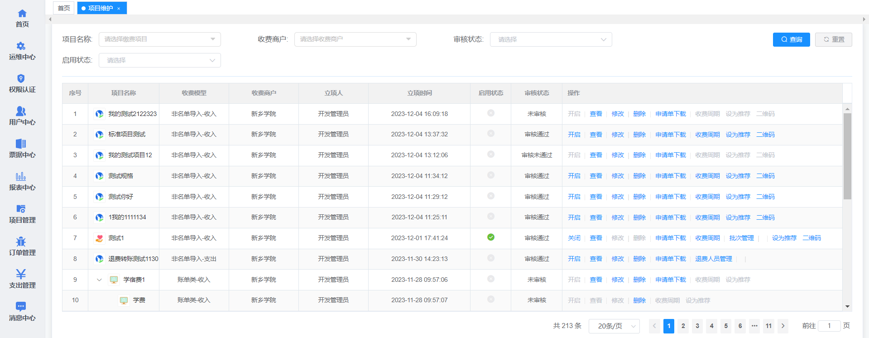
Task: Click scrollbar up arrow of table
Action: [x=847, y=109]
